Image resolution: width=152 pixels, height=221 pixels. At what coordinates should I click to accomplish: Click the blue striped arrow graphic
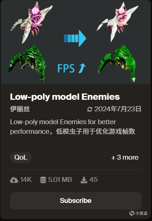click(x=75, y=38)
